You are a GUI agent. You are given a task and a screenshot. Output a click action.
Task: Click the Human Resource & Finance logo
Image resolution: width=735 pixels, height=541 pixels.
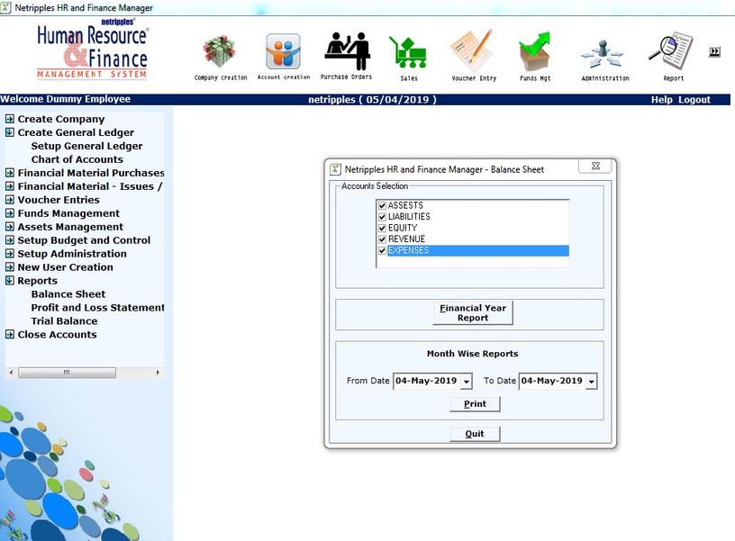(x=93, y=50)
